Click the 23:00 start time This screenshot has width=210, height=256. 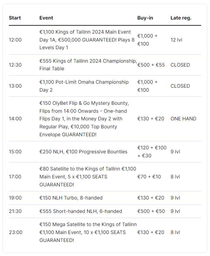click(16, 232)
